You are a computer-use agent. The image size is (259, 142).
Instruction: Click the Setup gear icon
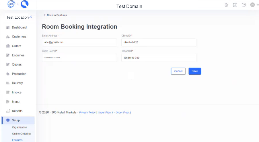click(8, 120)
